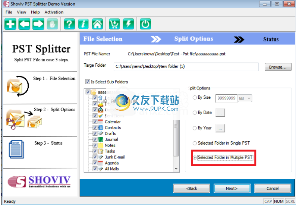Uncheck the Calendar folder checkbox

tap(95, 122)
